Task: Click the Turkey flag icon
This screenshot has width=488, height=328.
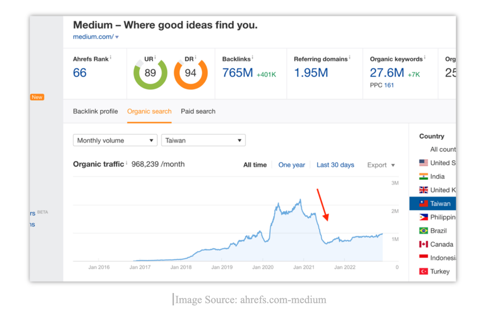Action: click(x=423, y=272)
